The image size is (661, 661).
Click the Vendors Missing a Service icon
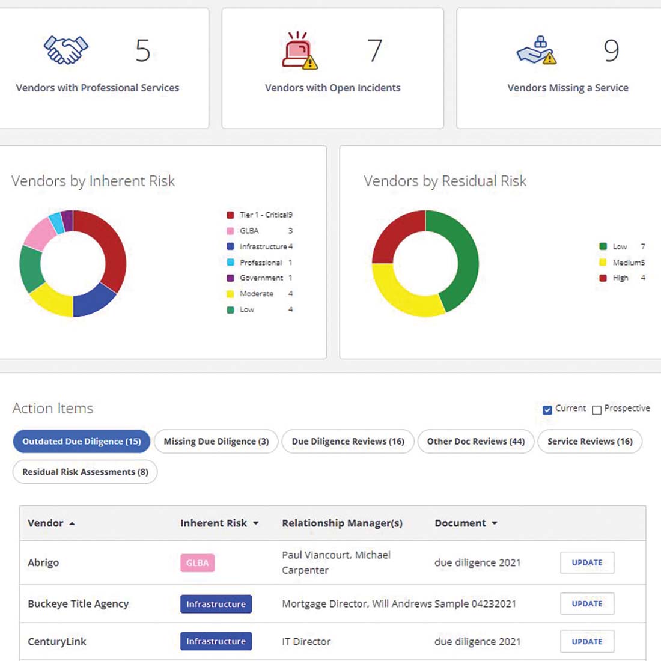click(537, 51)
